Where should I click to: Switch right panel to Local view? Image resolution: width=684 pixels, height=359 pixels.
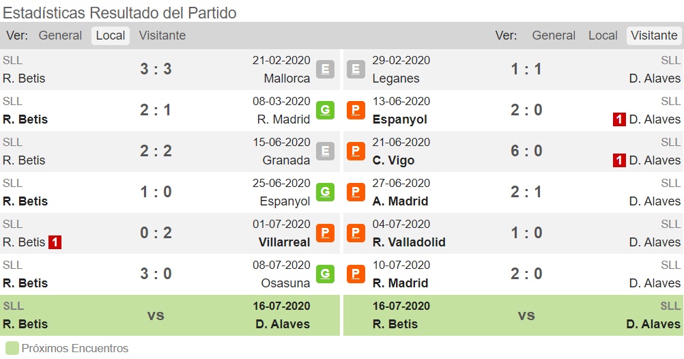tap(603, 35)
